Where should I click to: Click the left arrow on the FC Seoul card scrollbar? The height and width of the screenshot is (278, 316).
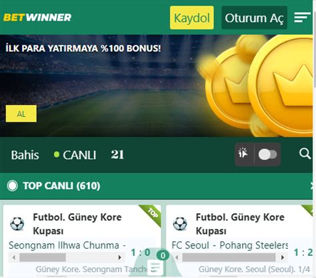click(177, 257)
